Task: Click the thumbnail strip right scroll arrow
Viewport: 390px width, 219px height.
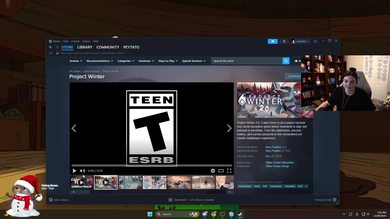Action: pos(230,192)
